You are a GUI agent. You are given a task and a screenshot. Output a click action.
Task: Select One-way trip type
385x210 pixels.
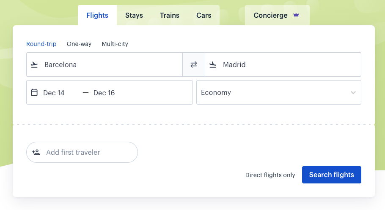(x=79, y=44)
